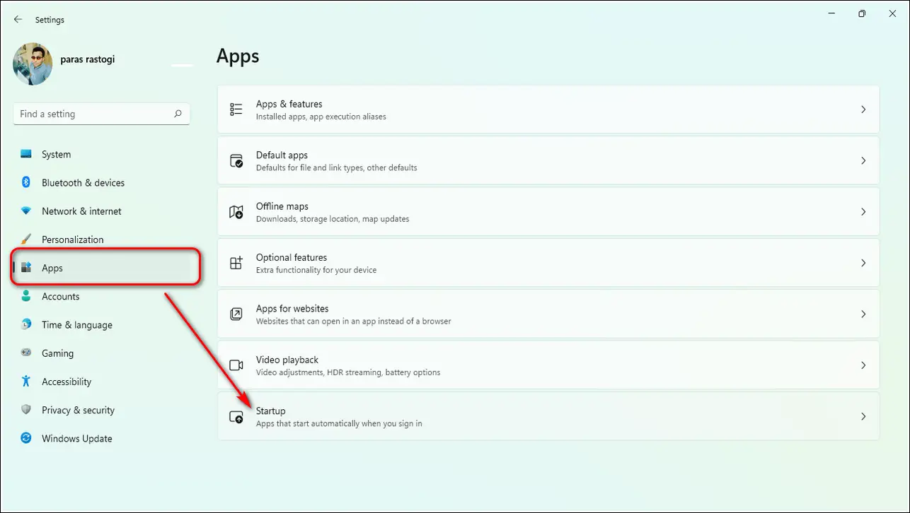
Task: Expand Apps for websites chevron
Action: point(863,314)
